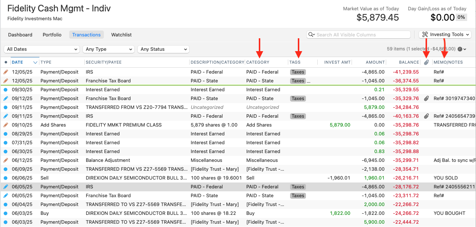
Task: Click in Search All Visible Columns field
Action: click(x=359, y=35)
